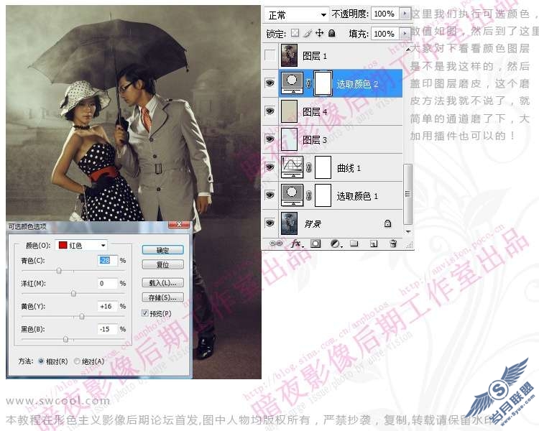Select the layer mask of 曲线 1

323,167
